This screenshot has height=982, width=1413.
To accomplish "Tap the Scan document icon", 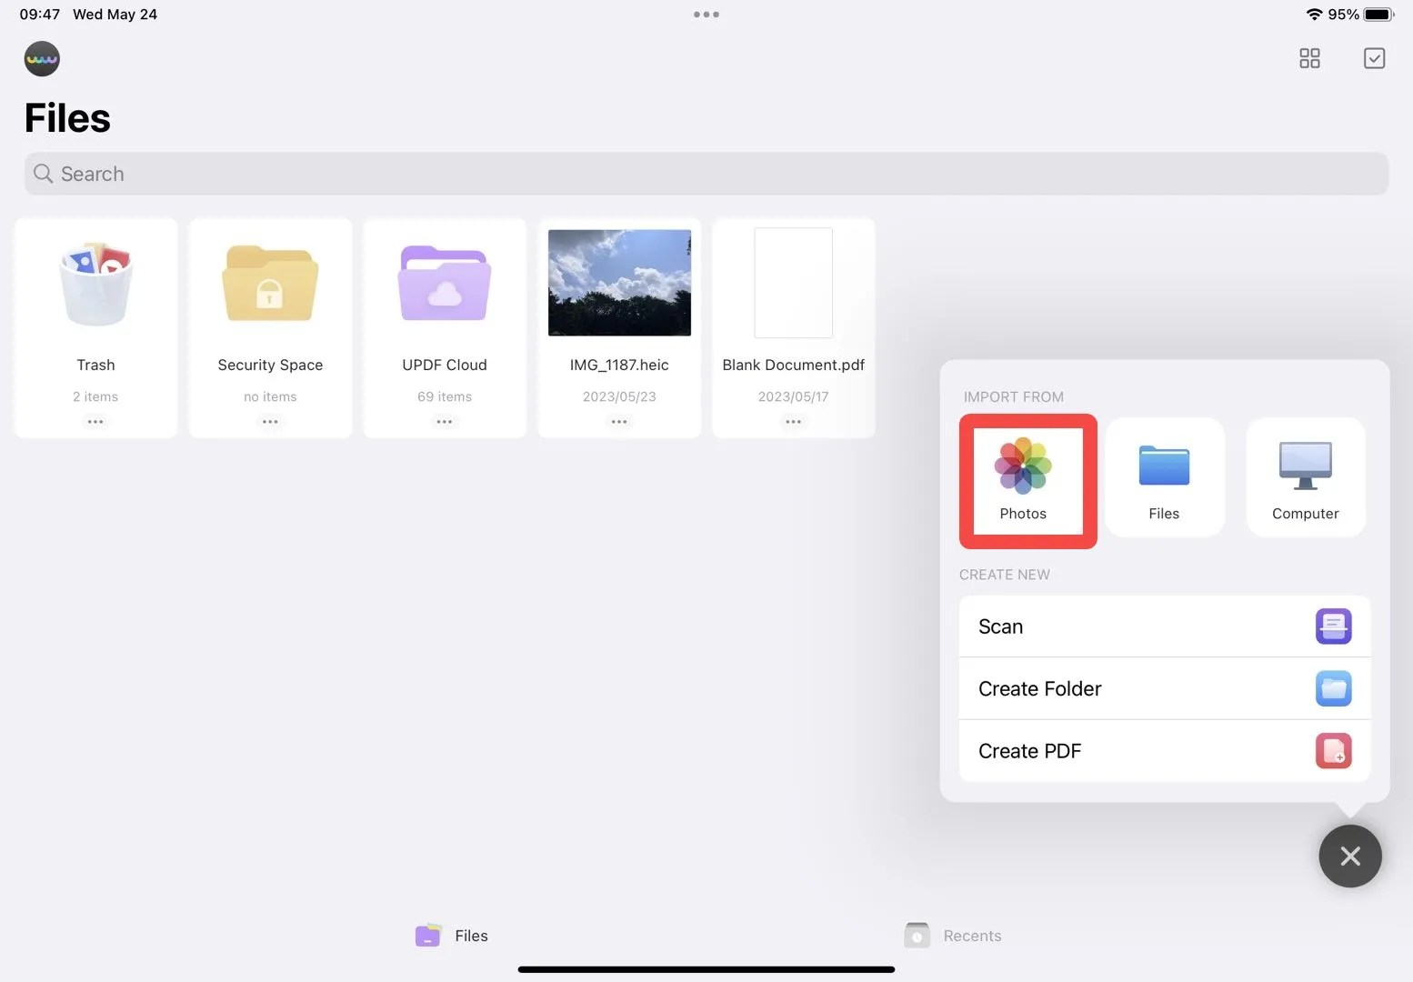I will pos(1333,626).
